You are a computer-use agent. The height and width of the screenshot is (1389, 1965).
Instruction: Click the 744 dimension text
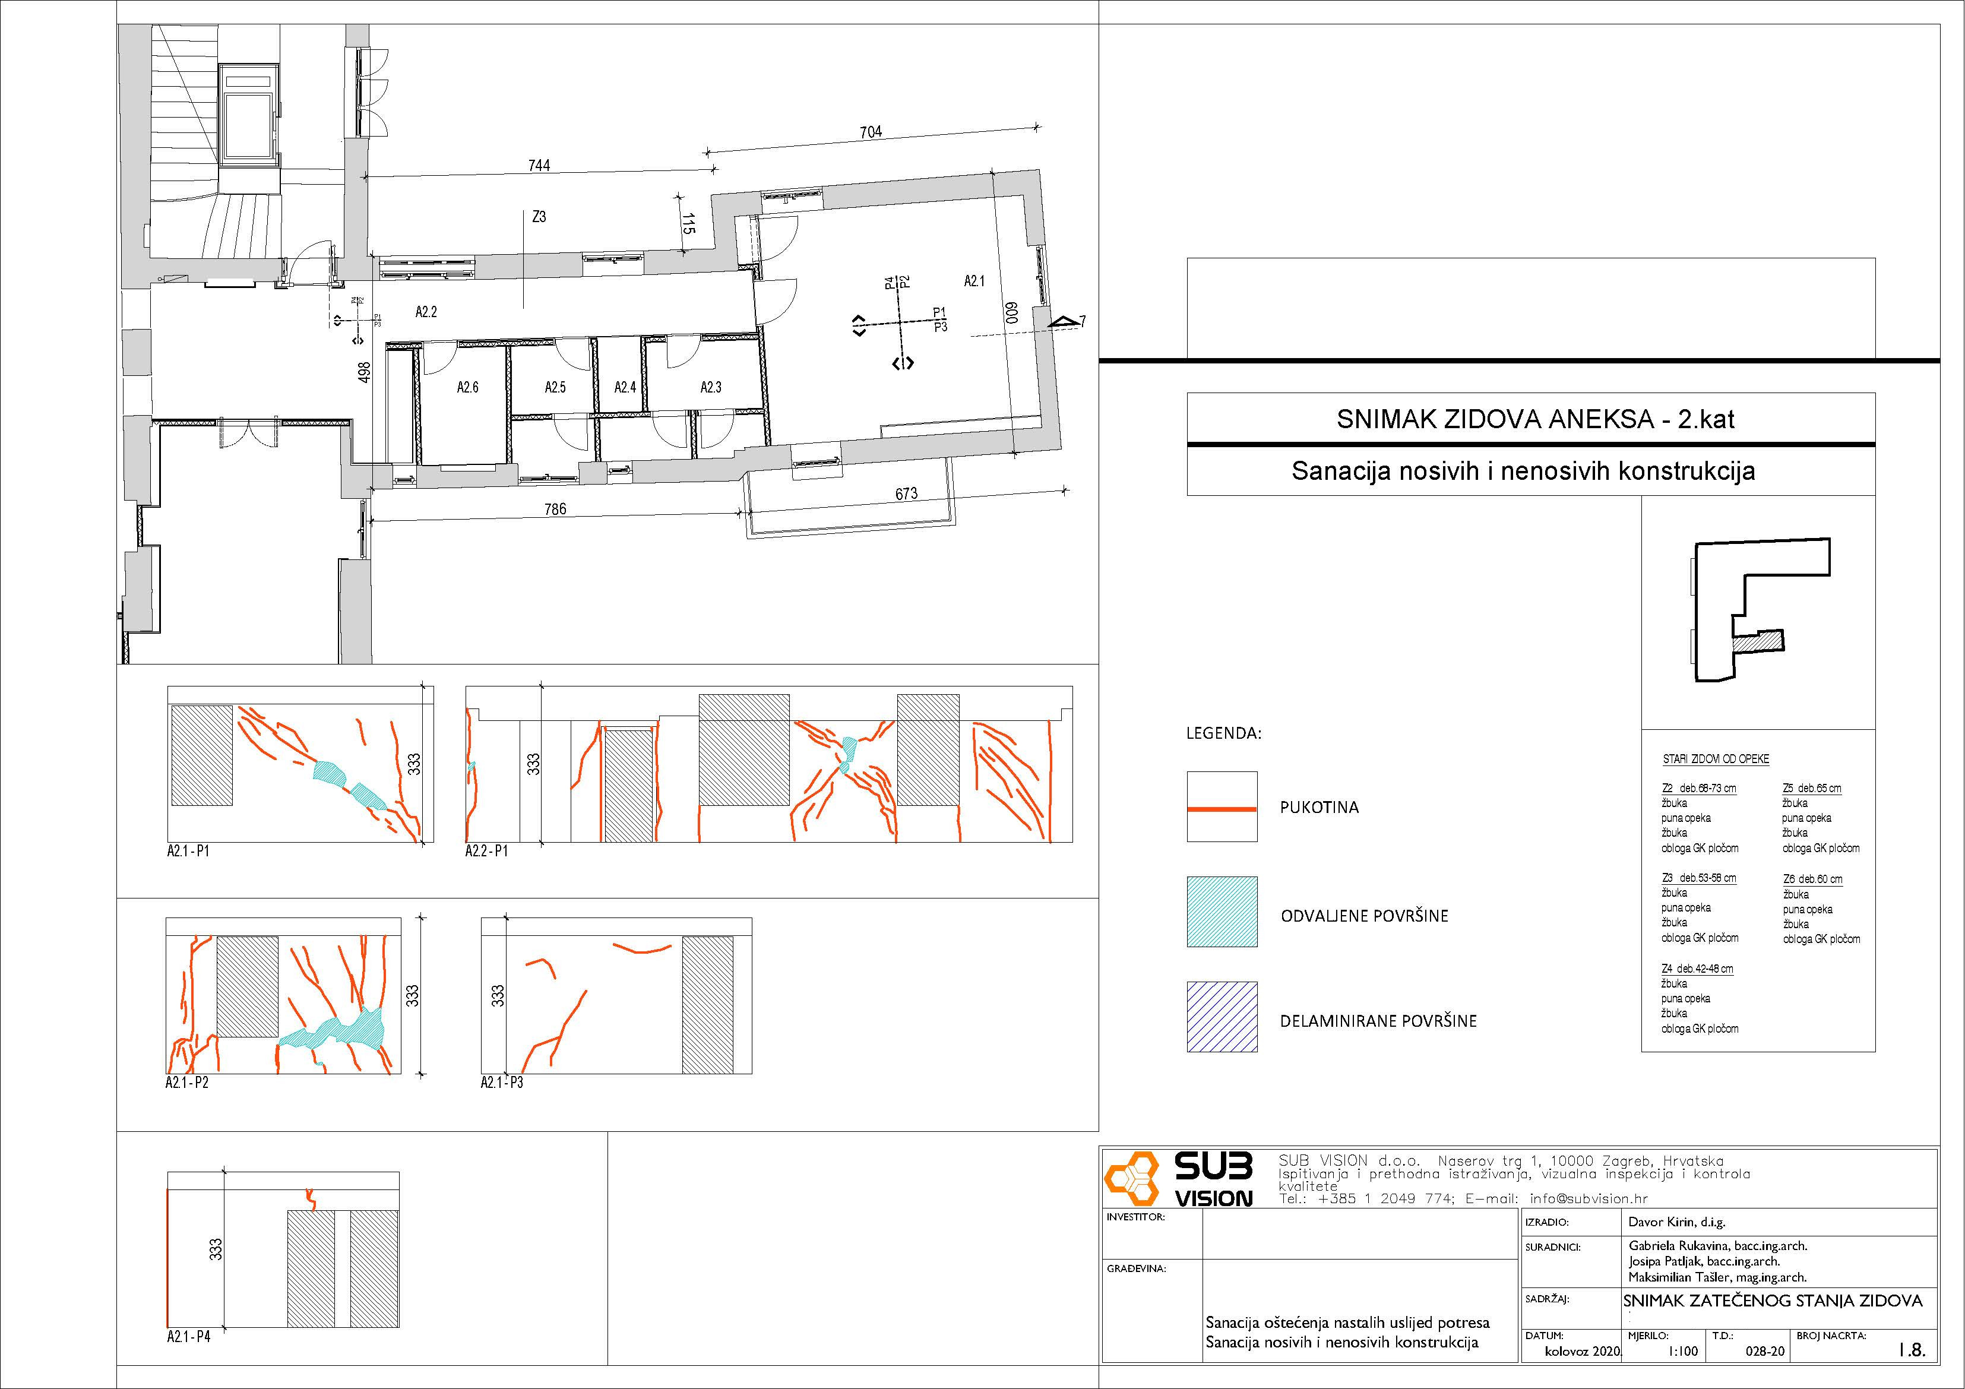[539, 165]
